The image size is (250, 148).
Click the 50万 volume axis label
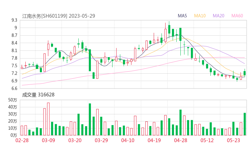click(12, 100)
